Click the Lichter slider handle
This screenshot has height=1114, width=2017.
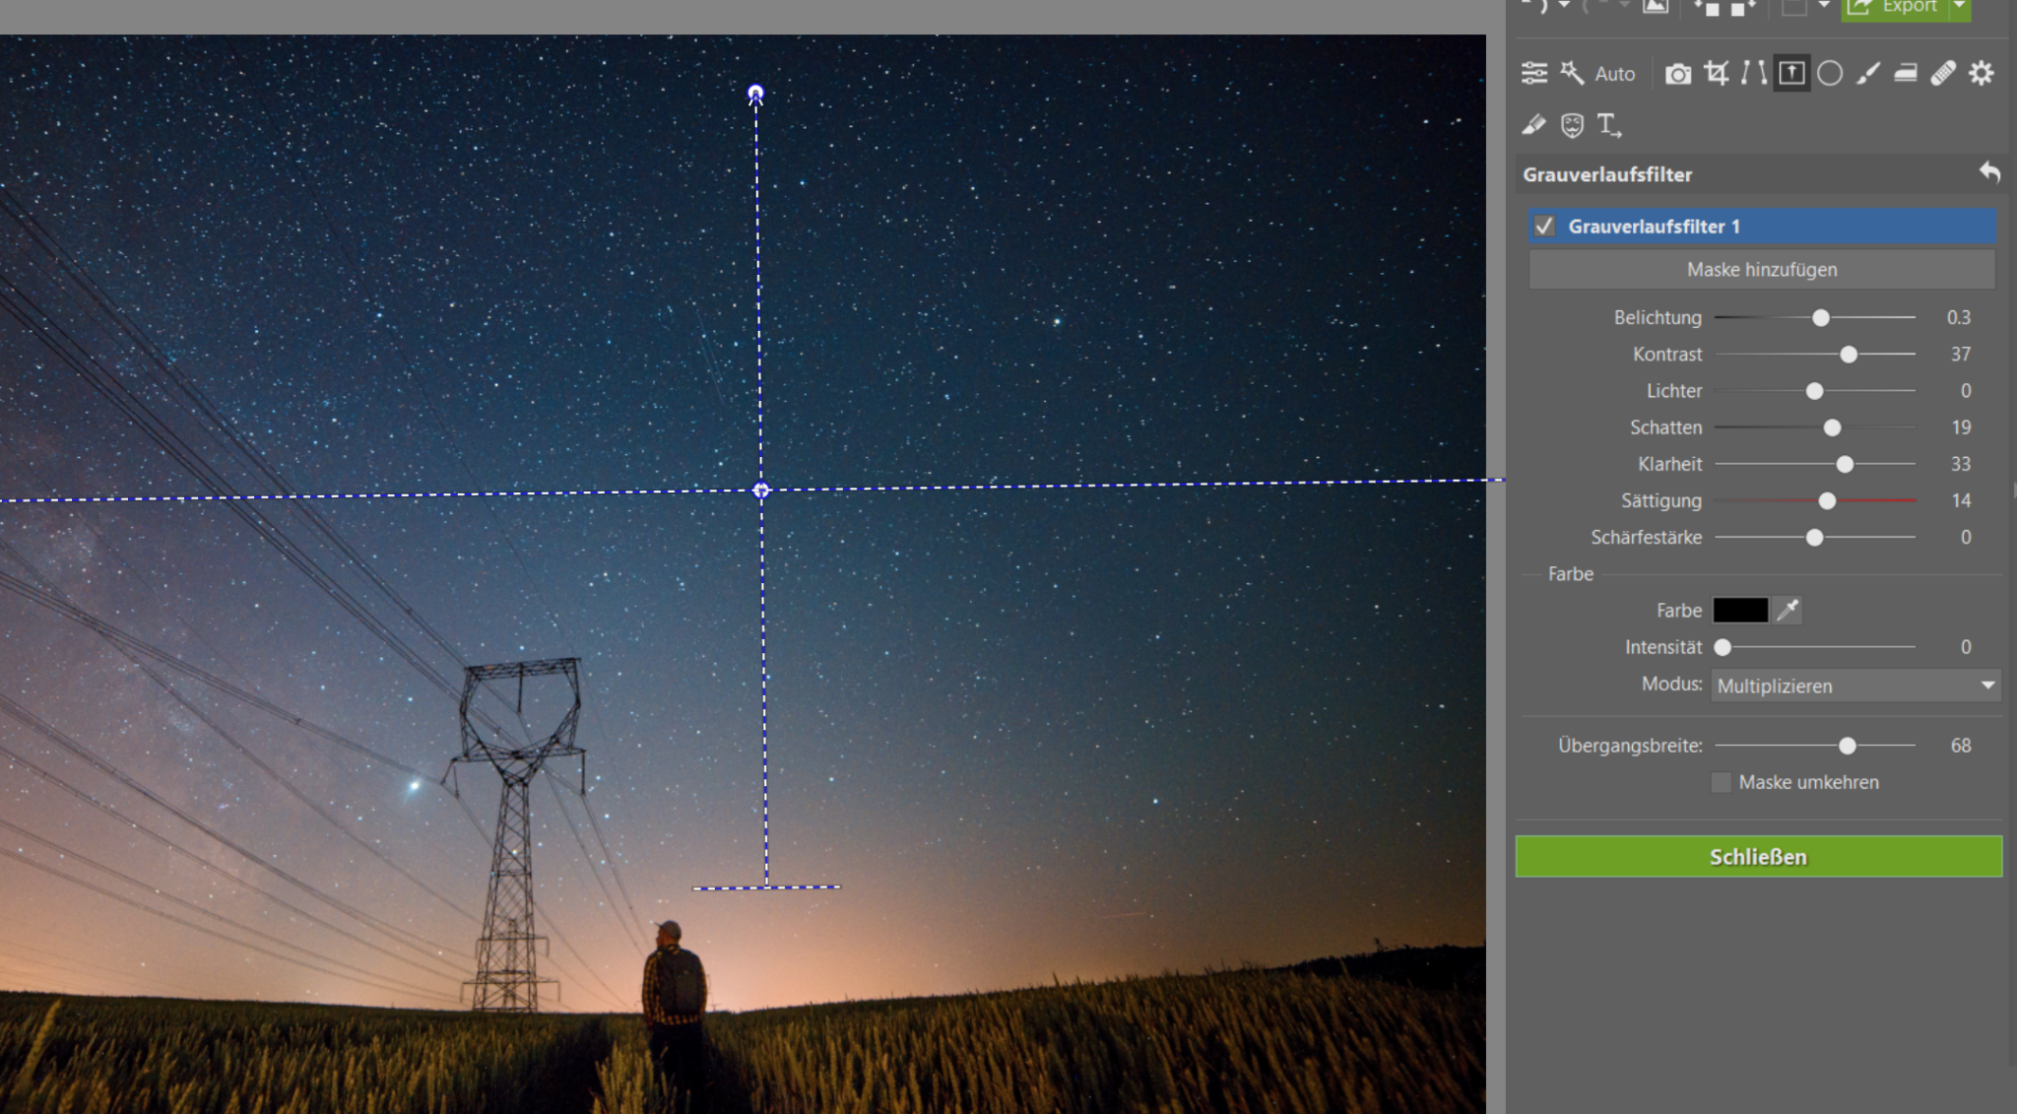tap(1814, 391)
